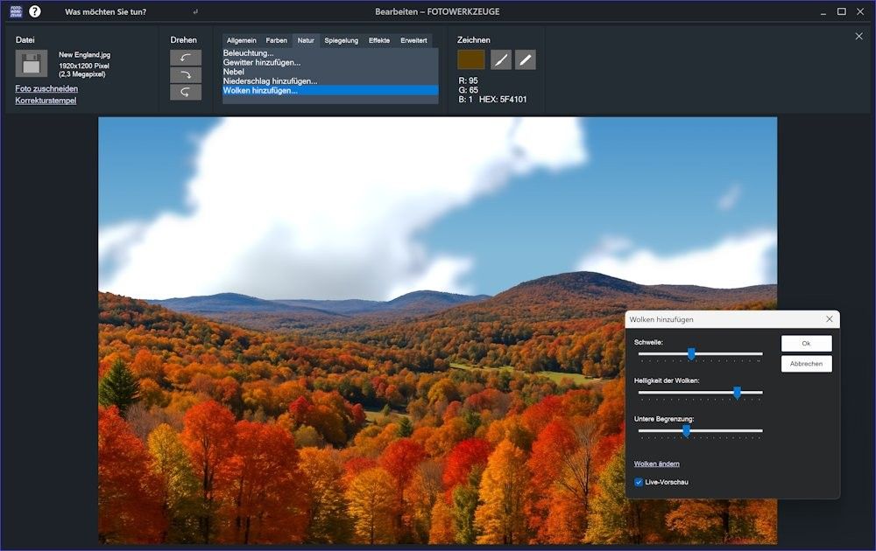Switch to the Spiegelung tab
The height and width of the screenshot is (551, 876).
[341, 40]
